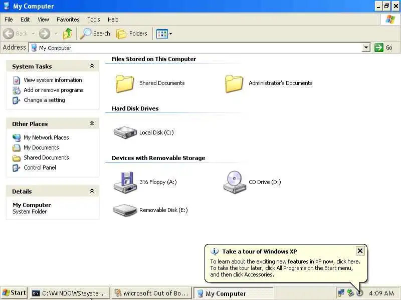The image size is (401, 300).
Task: Open the Forward history dropdown arrow
Action: tap(56, 33)
